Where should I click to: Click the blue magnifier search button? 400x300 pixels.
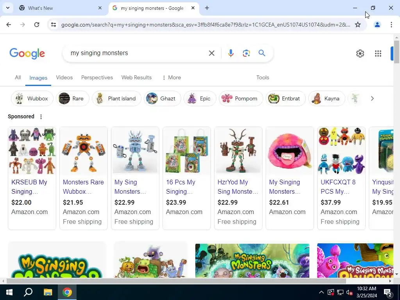[262, 53]
